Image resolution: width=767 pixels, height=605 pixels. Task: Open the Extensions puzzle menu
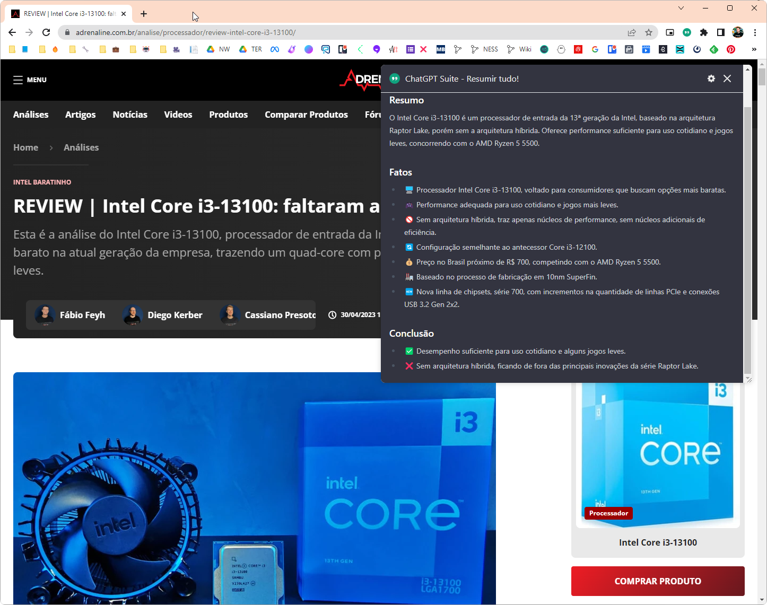click(704, 32)
